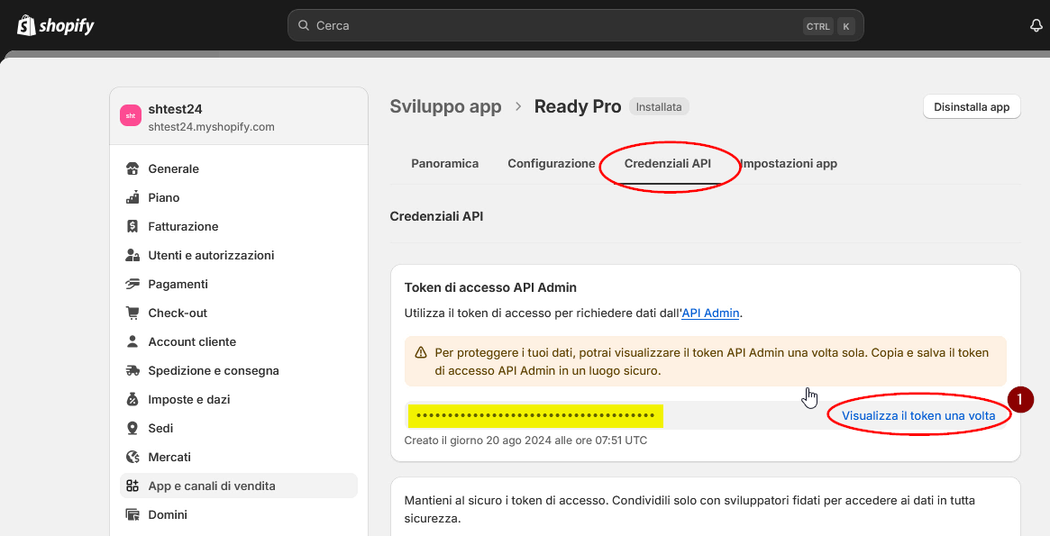
Task: Go back to Sviluppo app breadcrumb
Action: click(445, 106)
